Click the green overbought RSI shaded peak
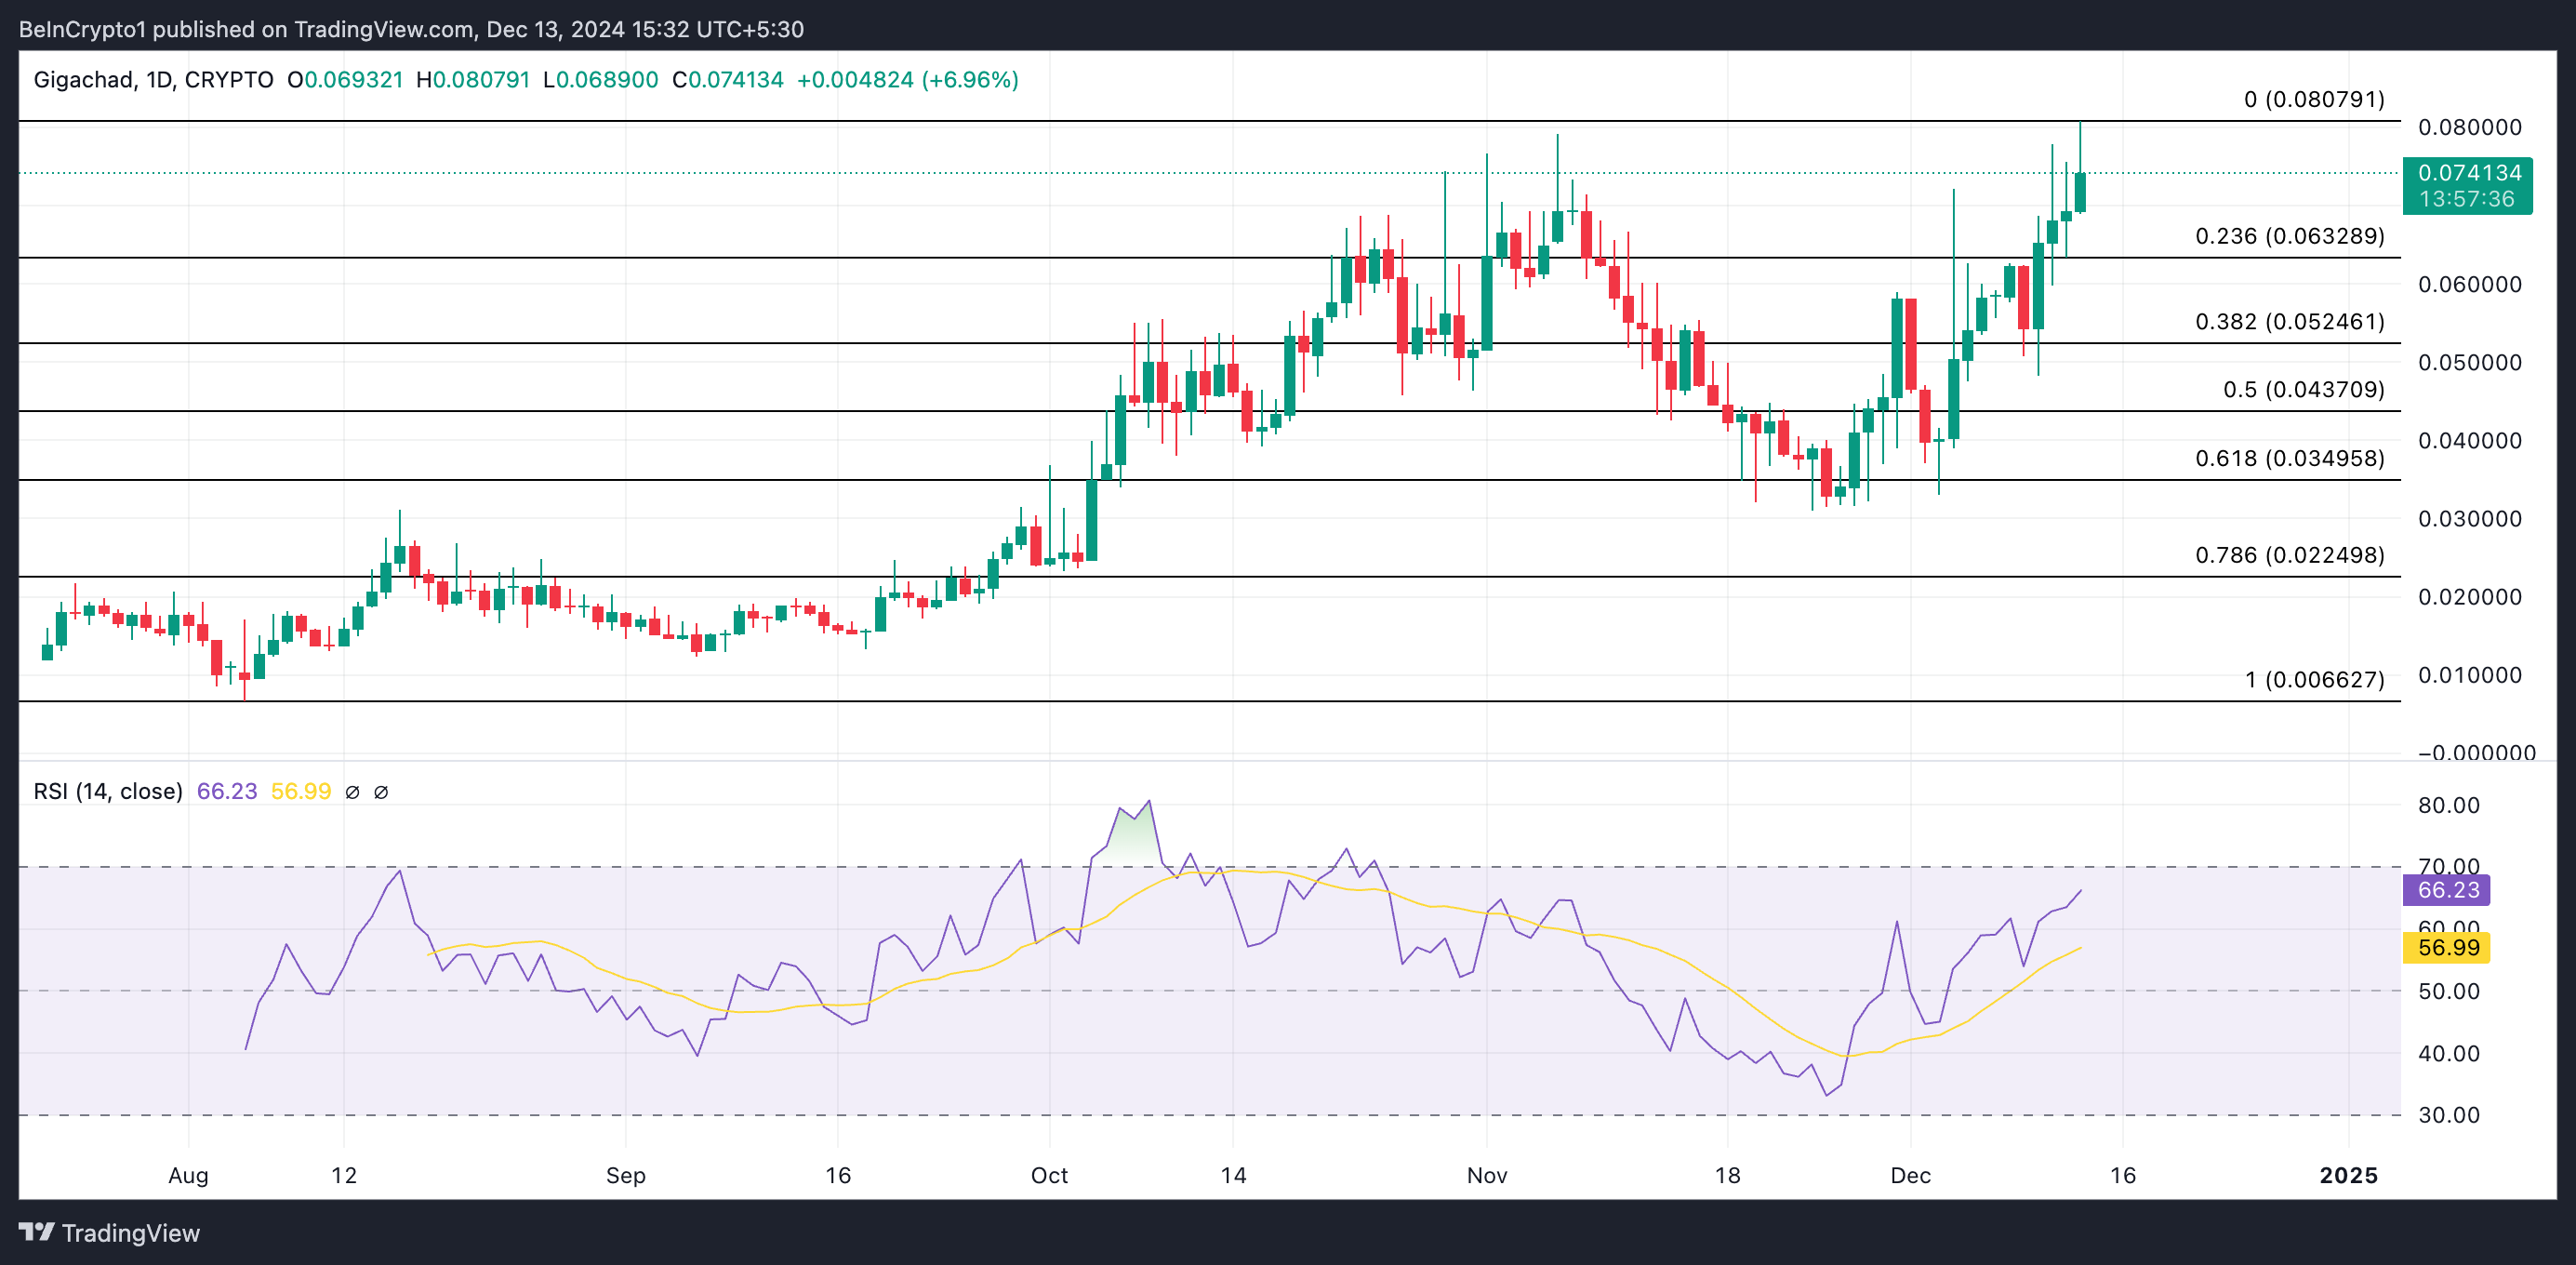 (1134, 838)
